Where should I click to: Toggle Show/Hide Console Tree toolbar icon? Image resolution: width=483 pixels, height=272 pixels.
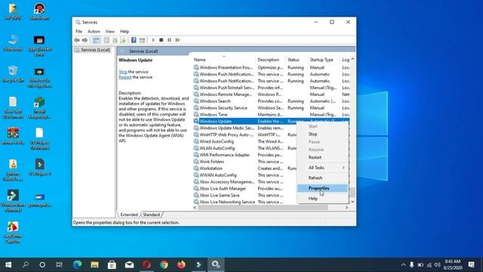pos(97,40)
